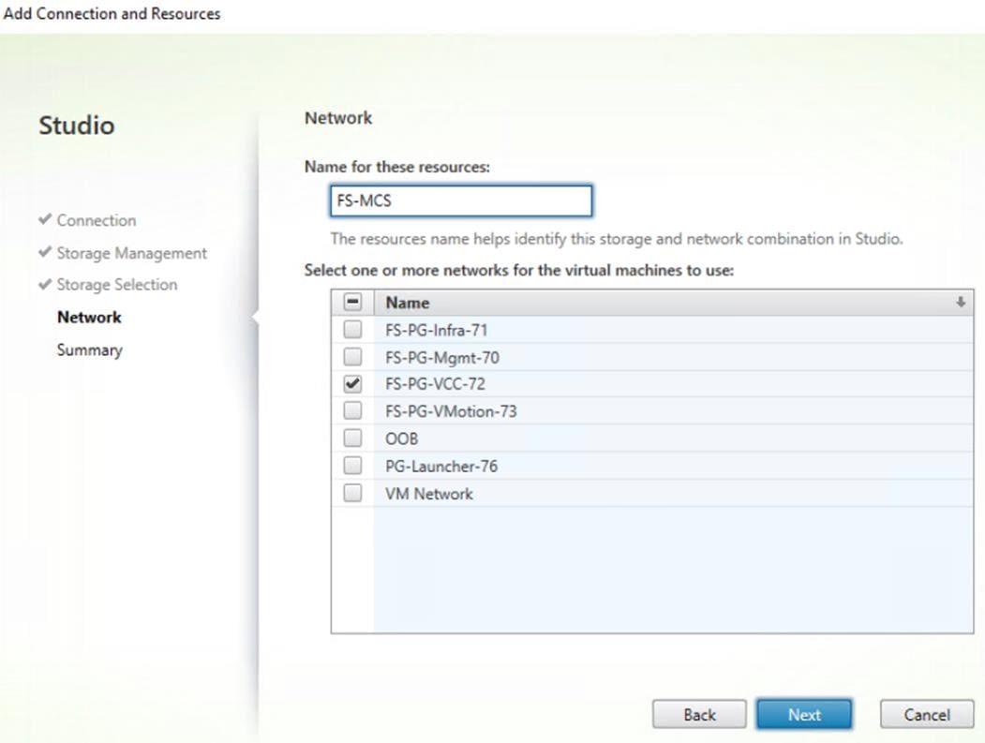Click the Storage Management checkmark icon

pyautogui.click(x=45, y=252)
